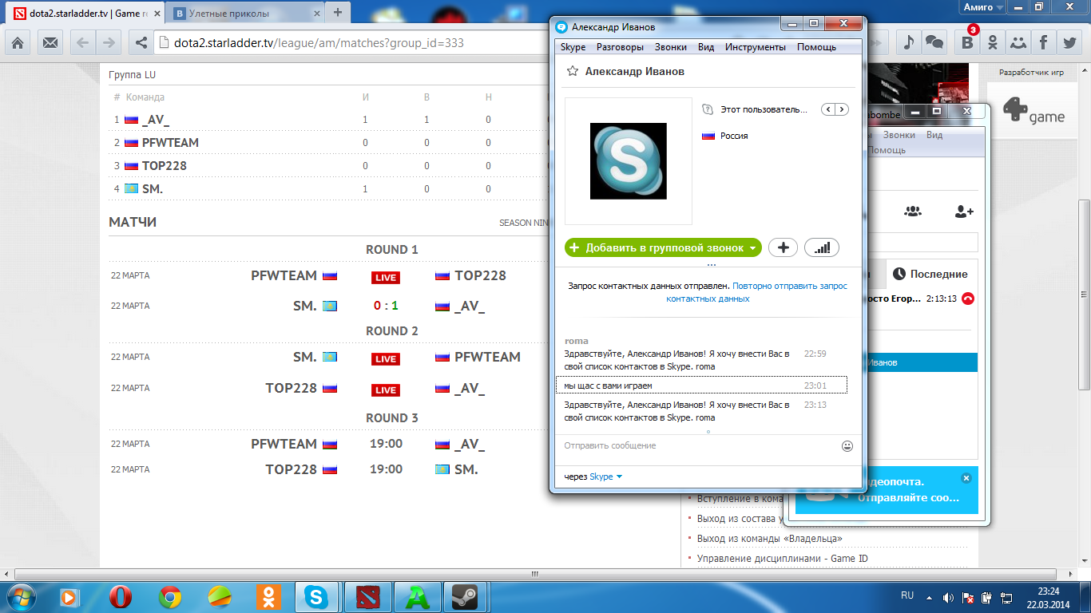Click create group icon in Skype main window

(x=913, y=212)
